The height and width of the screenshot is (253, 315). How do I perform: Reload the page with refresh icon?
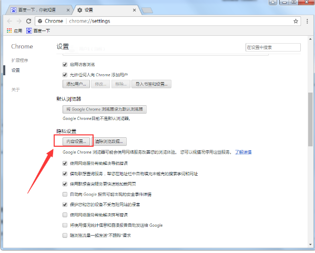click(x=29, y=21)
